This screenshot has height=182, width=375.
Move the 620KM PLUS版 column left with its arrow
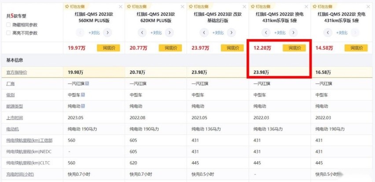point(142,32)
